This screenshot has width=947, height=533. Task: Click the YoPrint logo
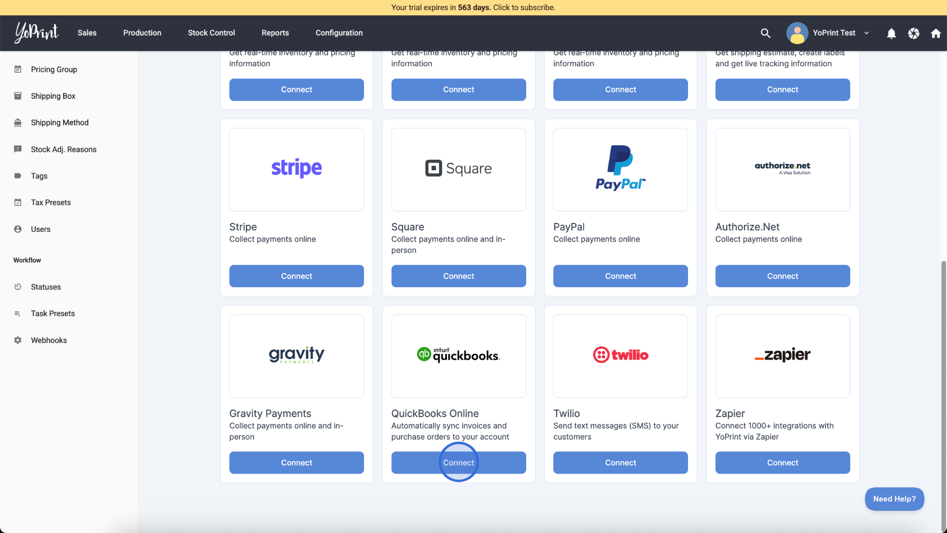[x=36, y=33]
